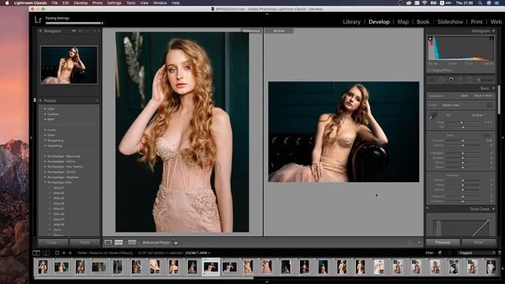Open the Adobe Color profile dropdown
This screenshot has width=505, height=284.
(x=452, y=105)
